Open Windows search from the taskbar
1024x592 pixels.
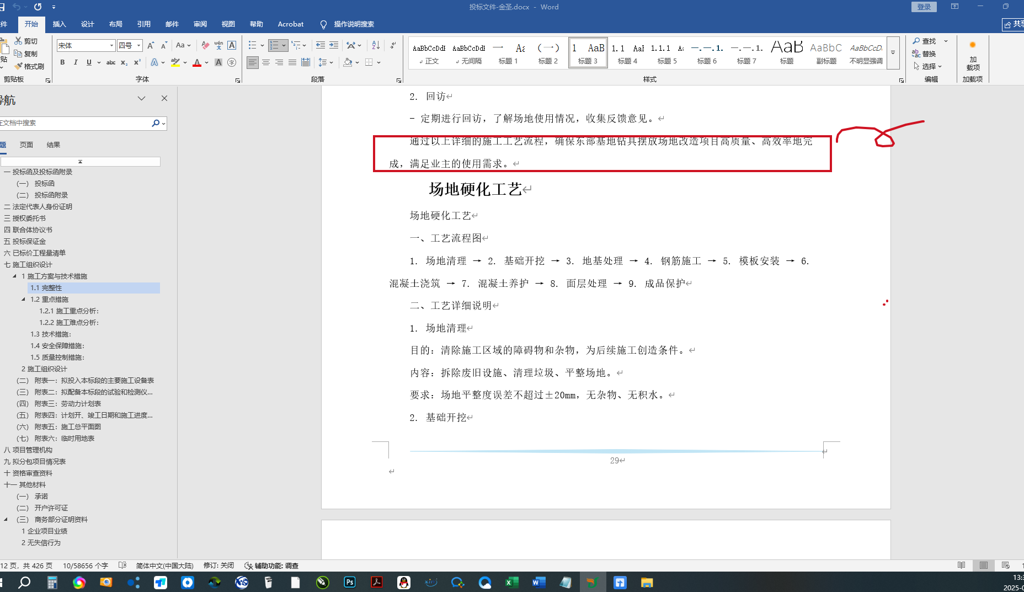pyautogui.click(x=25, y=582)
